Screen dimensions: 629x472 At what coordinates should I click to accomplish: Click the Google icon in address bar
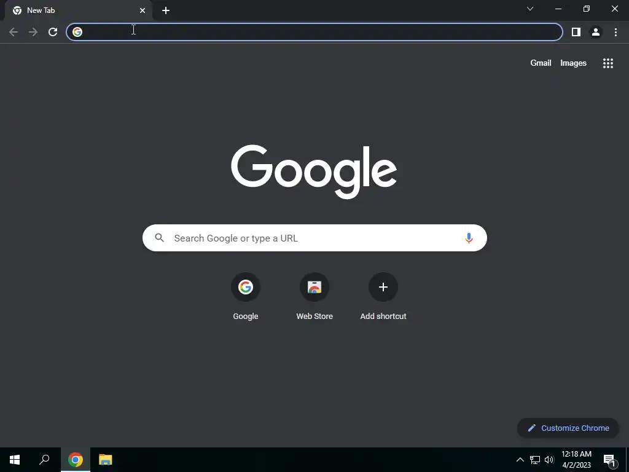click(x=77, y=32)
